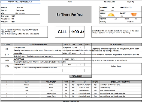
Task: Click the sunrise sun icon
Action: pos(111,15)
